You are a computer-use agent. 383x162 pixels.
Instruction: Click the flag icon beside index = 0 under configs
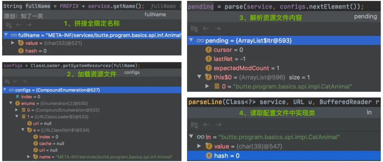pyautogui.click(x=17, y=97)
